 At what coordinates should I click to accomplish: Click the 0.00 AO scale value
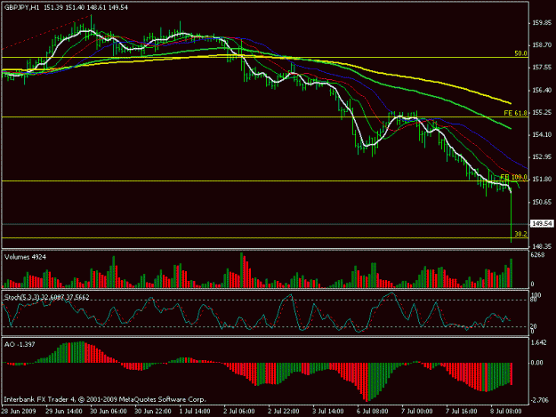click(536, 363)
